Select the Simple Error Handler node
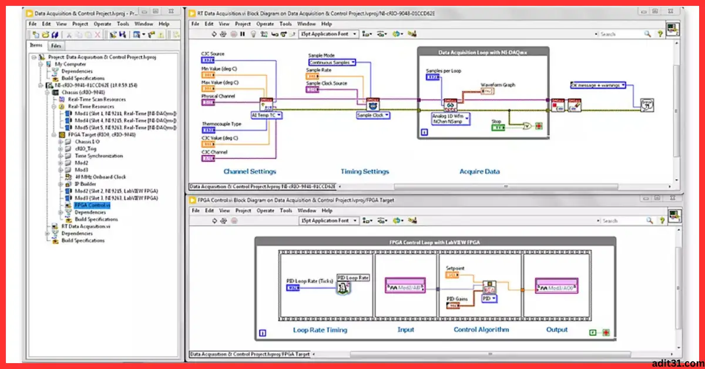The width and height of the screenshot is (705, 369). click(x=647, y=105)
